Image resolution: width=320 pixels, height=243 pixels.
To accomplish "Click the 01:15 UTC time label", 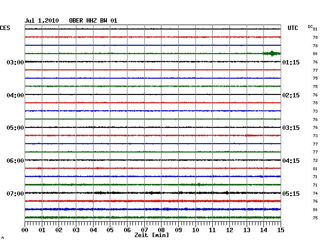I will pos(291,62).
